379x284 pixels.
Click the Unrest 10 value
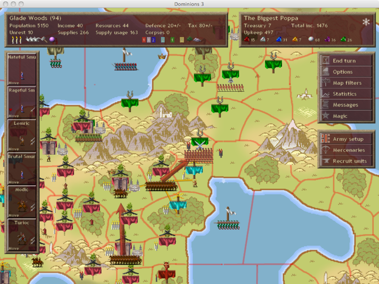coord(21,32)
